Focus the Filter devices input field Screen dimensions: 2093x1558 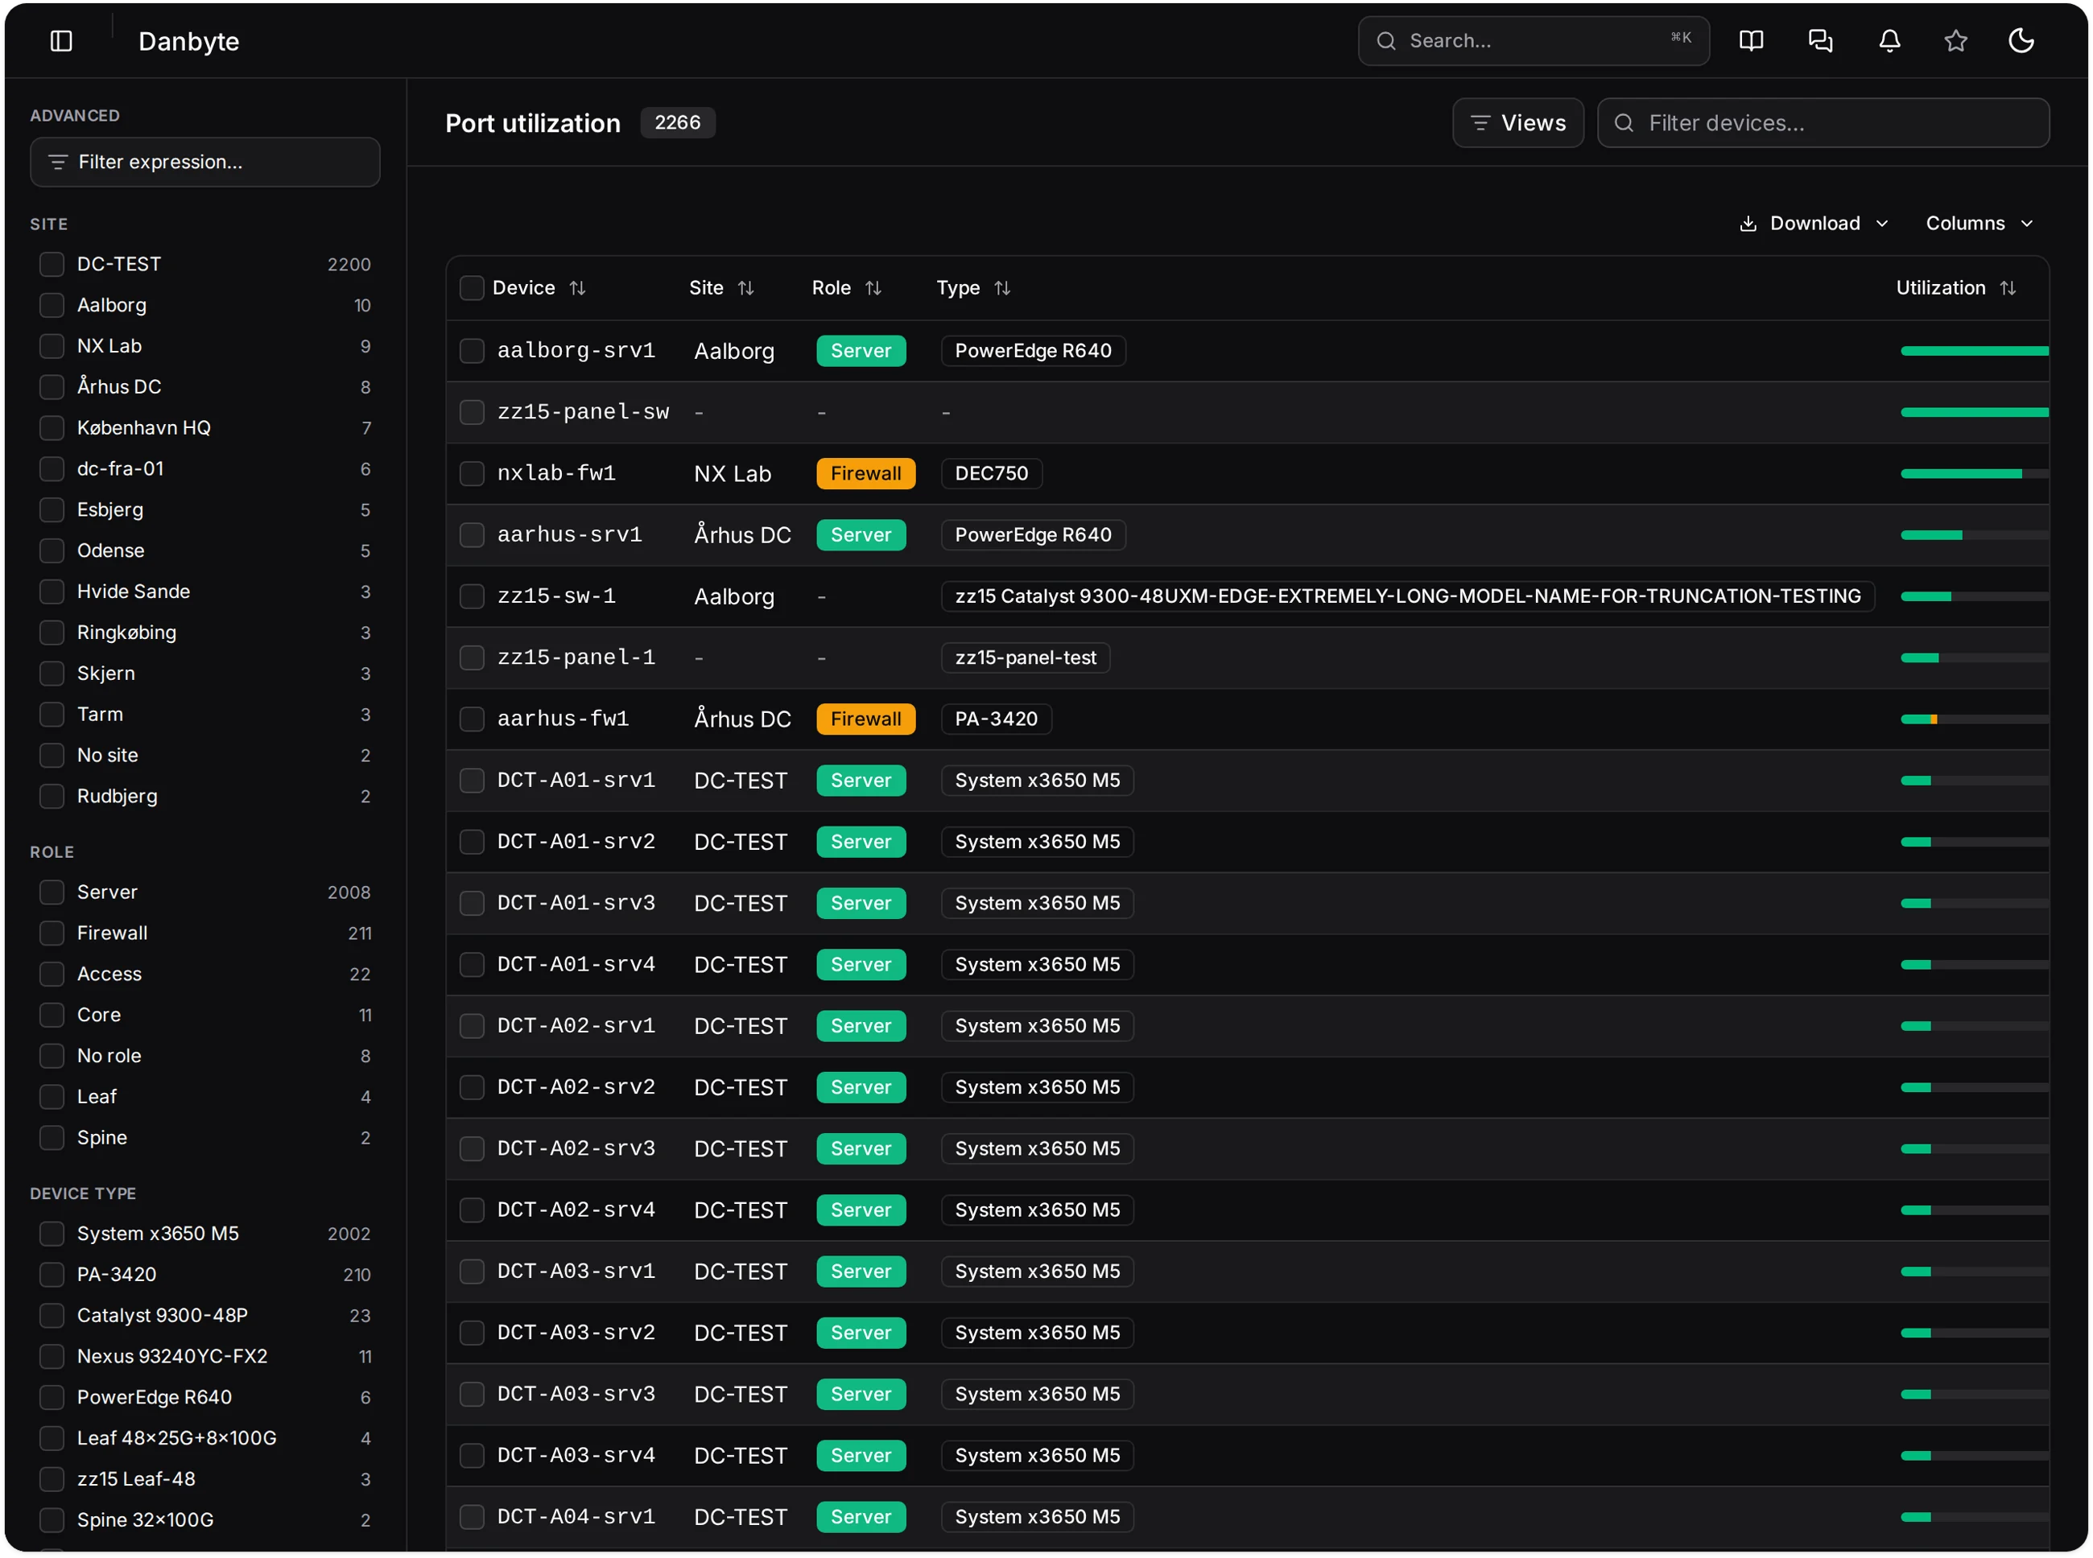pos(1823,122)
